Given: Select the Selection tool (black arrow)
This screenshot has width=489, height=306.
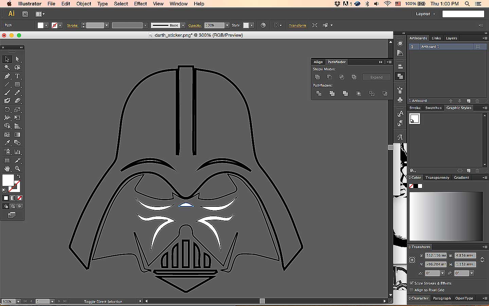Looking at the screenshot, I should [x=7, y=59].
